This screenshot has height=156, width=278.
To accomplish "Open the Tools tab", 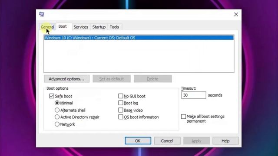I will (x=114, y=27).
